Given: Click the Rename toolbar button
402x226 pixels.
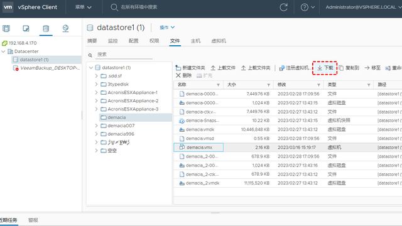Looking at the screenshot, I should click(394, 68).
